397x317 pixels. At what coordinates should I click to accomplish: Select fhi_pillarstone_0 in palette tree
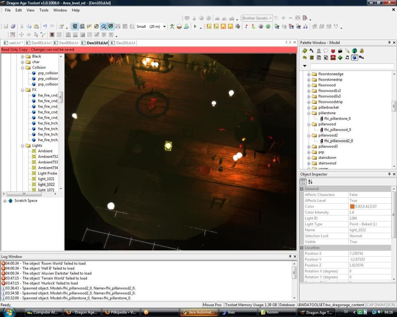click(x=337, y=119)
